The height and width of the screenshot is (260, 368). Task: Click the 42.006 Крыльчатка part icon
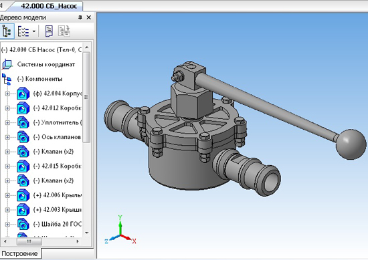click(x=23, y=195)
